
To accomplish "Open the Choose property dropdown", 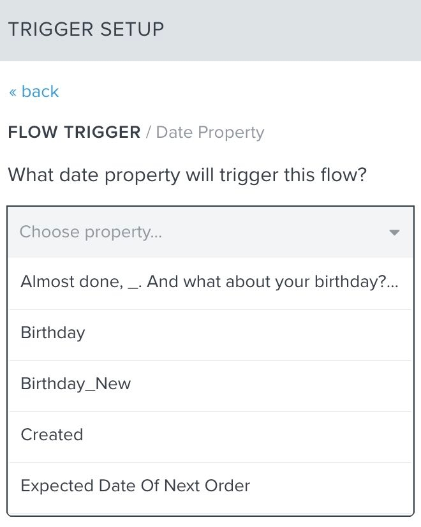I will [x=210, y=232].
